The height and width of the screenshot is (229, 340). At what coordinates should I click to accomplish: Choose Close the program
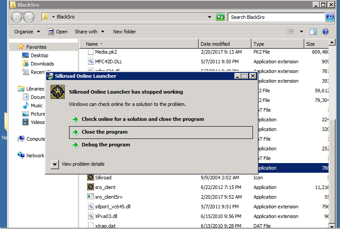(161, 132)
